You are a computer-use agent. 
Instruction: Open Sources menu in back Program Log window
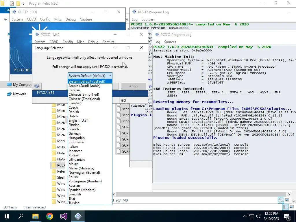pos(147,19)
